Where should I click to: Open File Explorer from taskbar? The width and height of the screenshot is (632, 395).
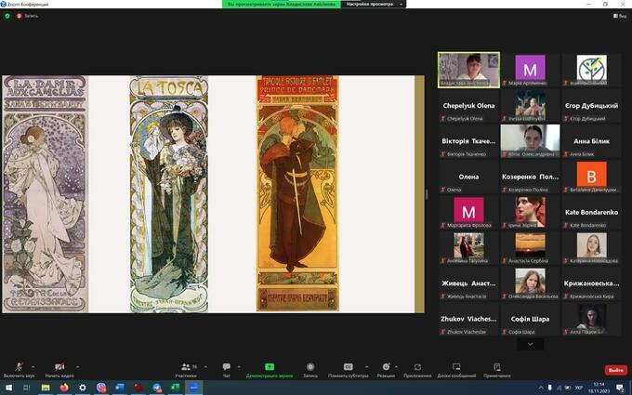46,388
